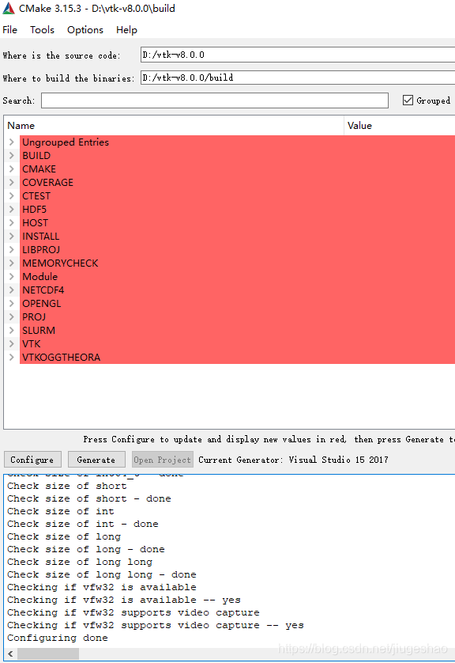Expand the VTKOGGTHEORA group arrow
This screenshot has height=663, width=455.
(x=12, y=358)
